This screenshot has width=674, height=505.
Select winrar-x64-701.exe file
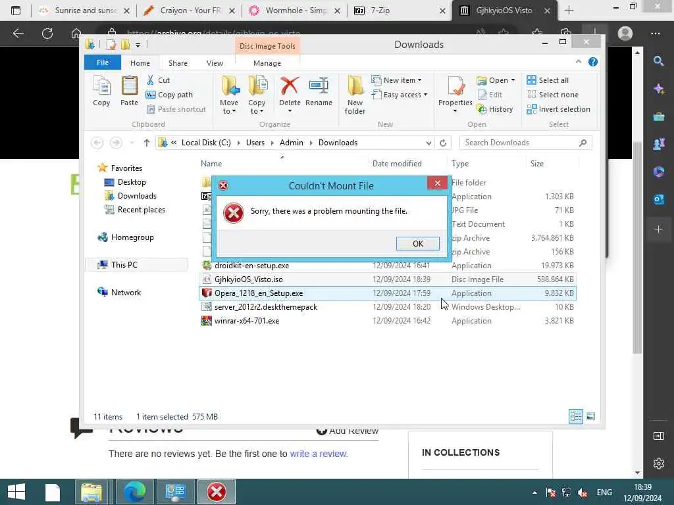387,321
